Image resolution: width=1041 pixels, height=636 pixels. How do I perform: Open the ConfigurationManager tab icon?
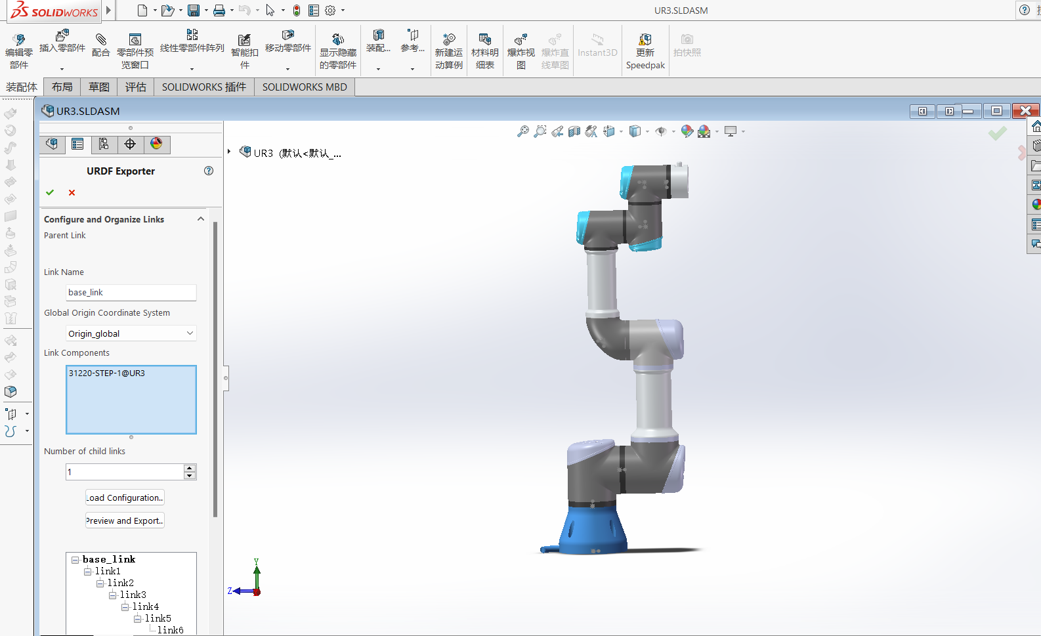click(104, 144)
